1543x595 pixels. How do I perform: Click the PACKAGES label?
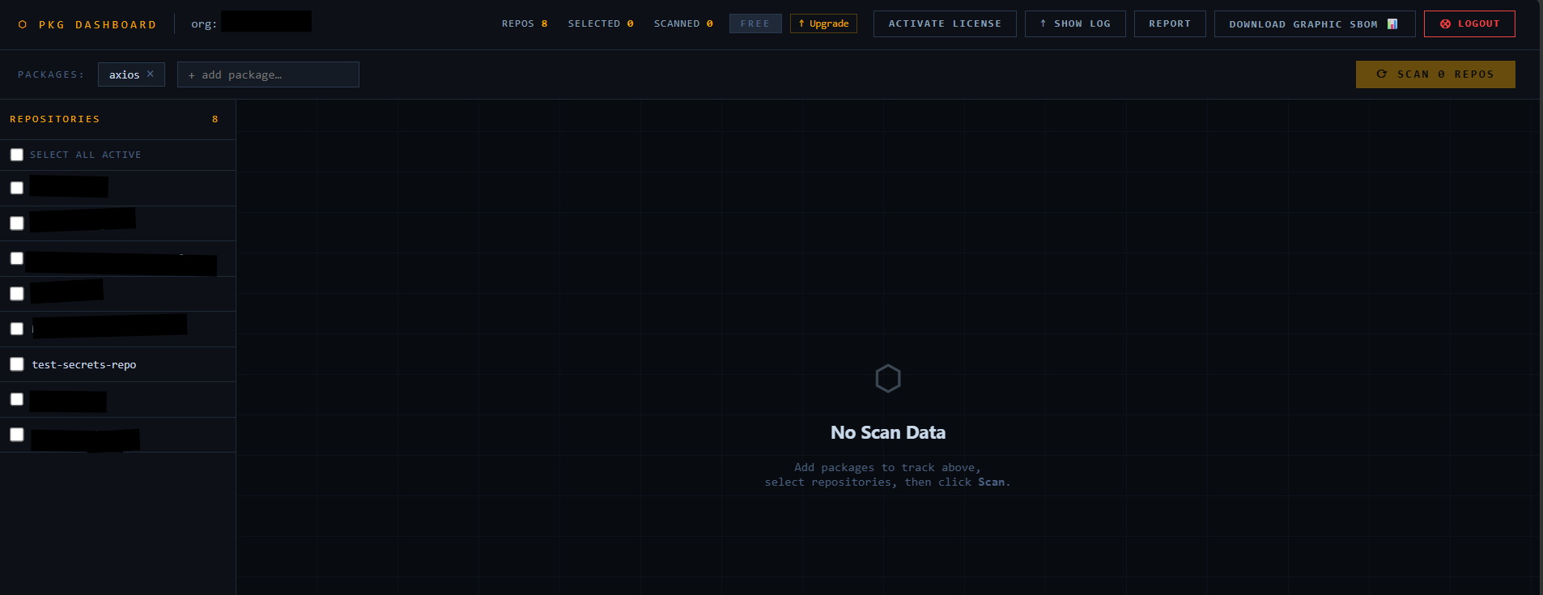point(51,74)
